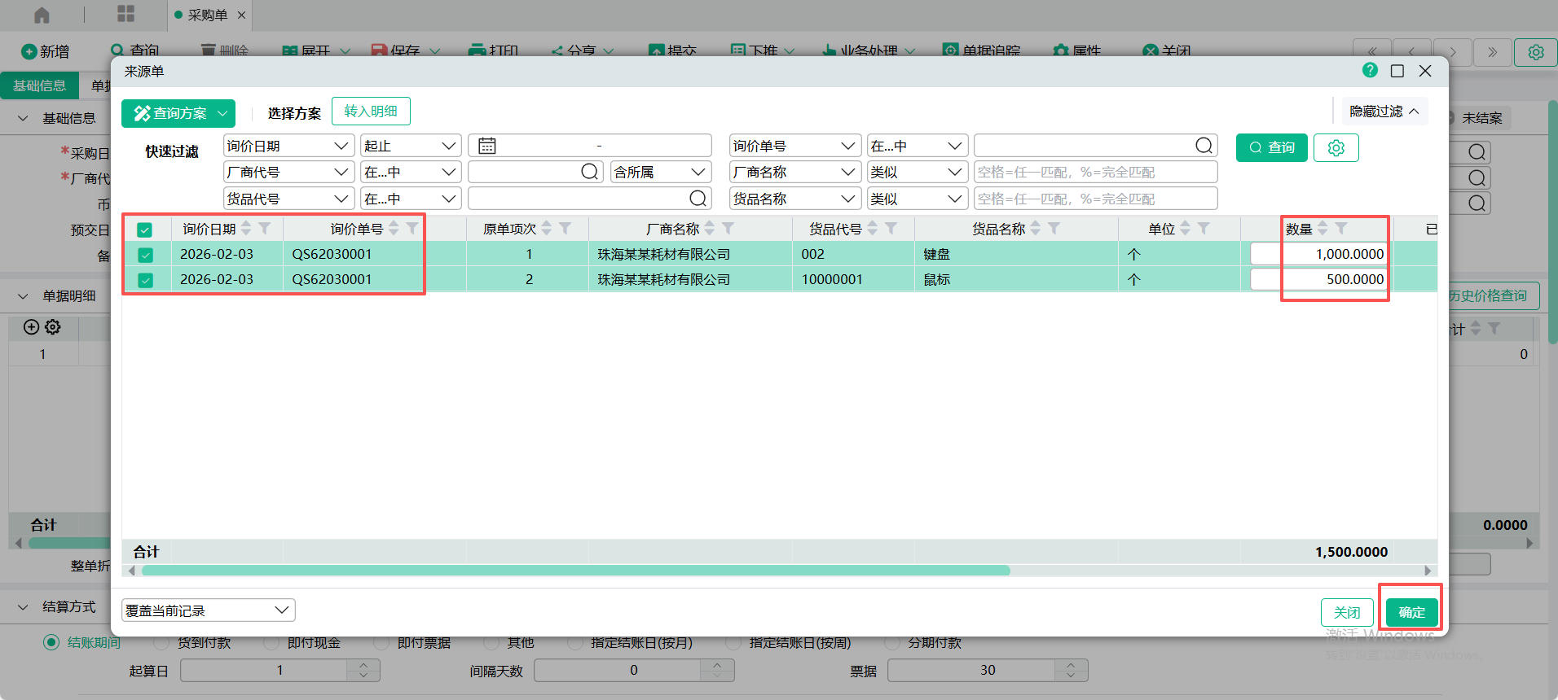Collapse filters with 隐藏过滤 toggle
The image size is (1558, 700).
click(1384, 112)
